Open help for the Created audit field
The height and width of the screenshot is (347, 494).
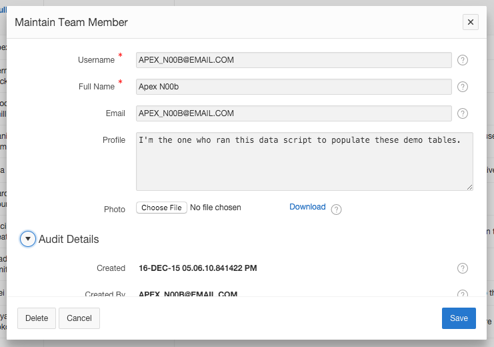tap(463, 268)
